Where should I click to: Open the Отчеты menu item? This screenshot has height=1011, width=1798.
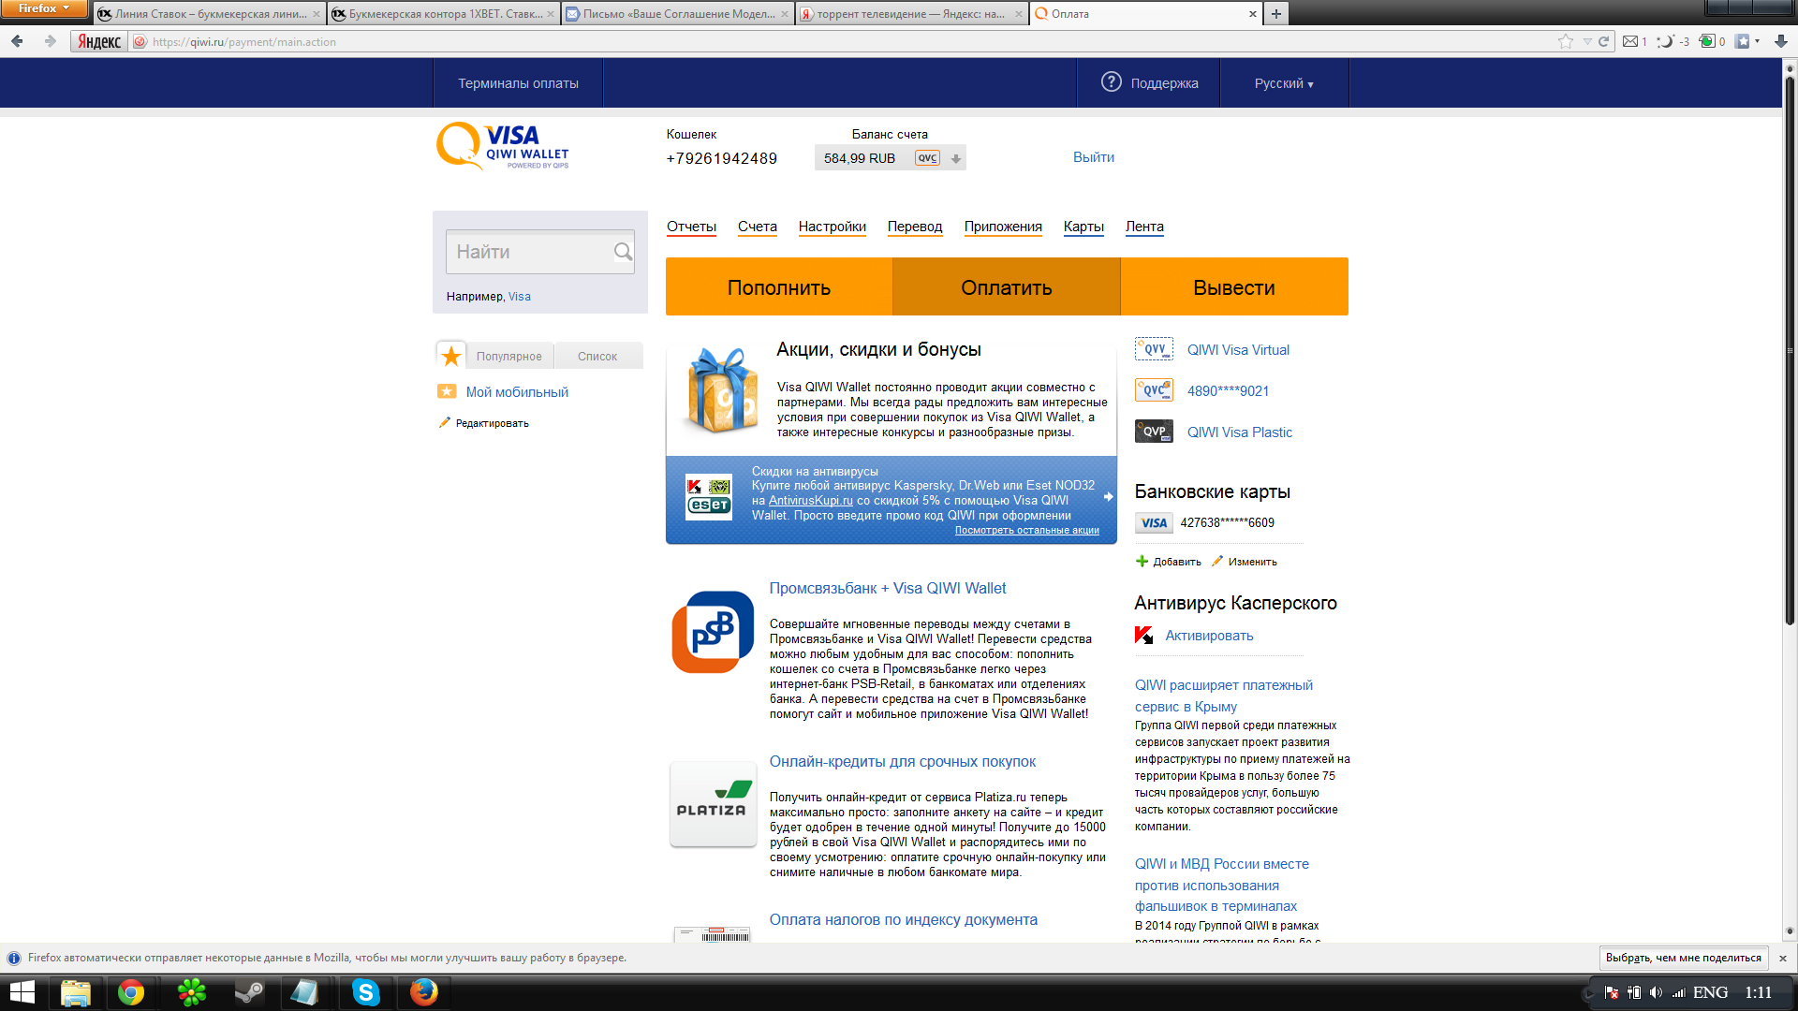click(x=691, y=227)
